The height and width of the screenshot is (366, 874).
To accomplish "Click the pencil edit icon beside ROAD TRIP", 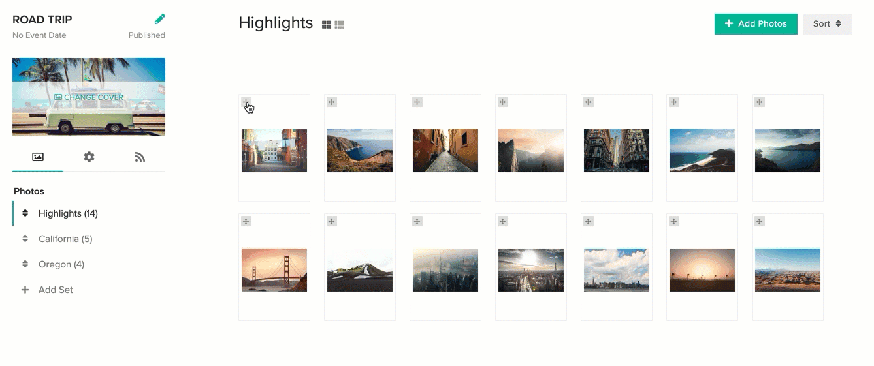I will [x=160, y=19].
